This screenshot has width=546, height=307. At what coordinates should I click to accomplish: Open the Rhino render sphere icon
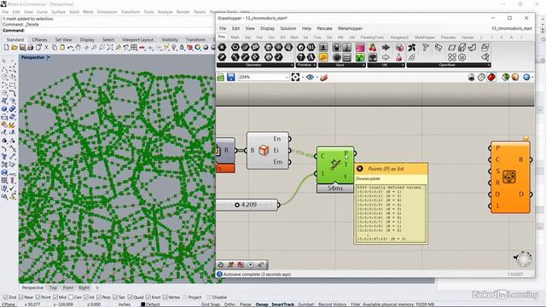point(206,48)
